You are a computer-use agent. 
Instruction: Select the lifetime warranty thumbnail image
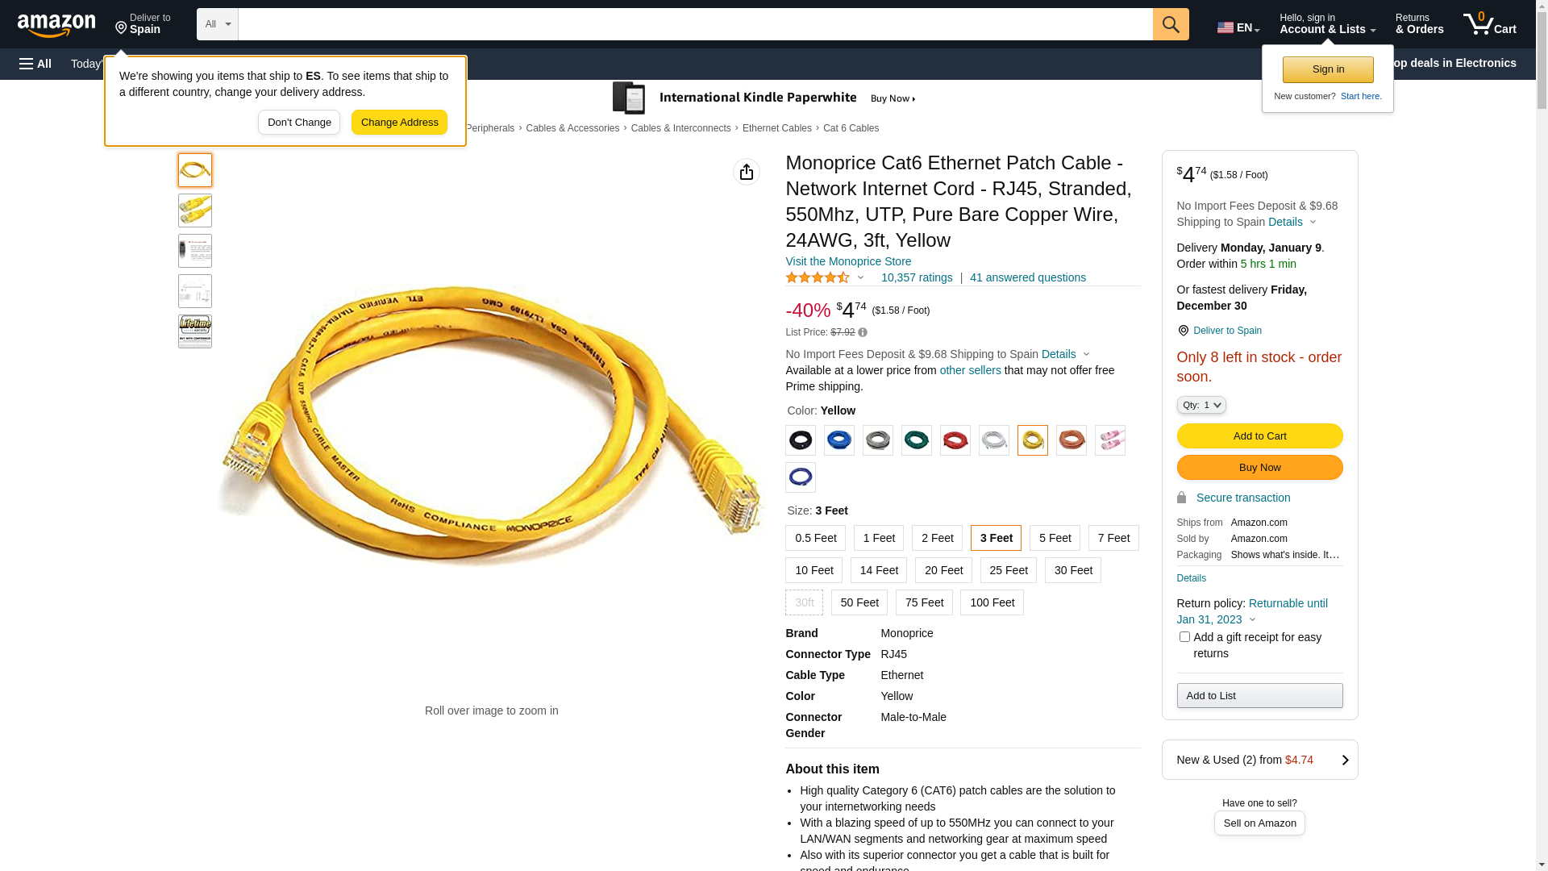pyautogui.click(x=195, y=331)
